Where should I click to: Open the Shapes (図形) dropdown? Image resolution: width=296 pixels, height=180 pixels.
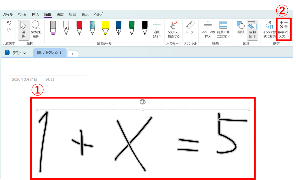(x=240, y=30)
